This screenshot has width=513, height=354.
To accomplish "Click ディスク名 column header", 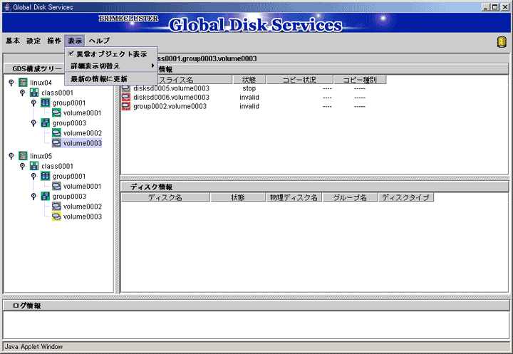I will coord(165,197).
